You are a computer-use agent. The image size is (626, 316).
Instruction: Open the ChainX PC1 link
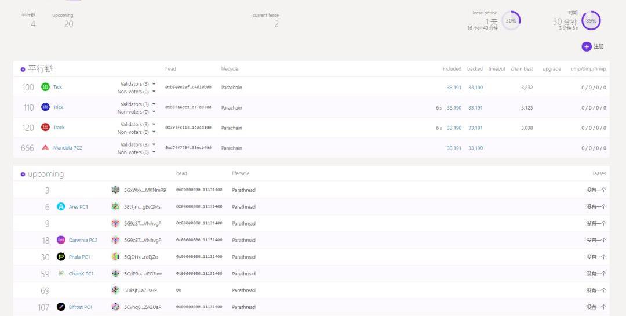(x=81, y=274)
